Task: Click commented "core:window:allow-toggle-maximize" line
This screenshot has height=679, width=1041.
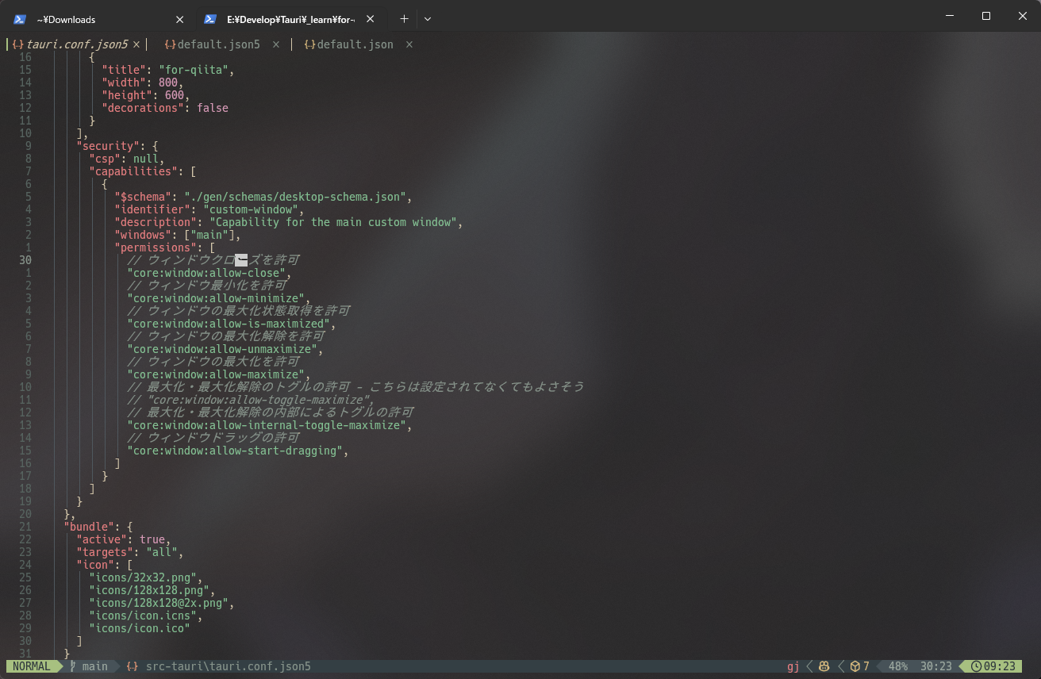Action: pos(251,400)
